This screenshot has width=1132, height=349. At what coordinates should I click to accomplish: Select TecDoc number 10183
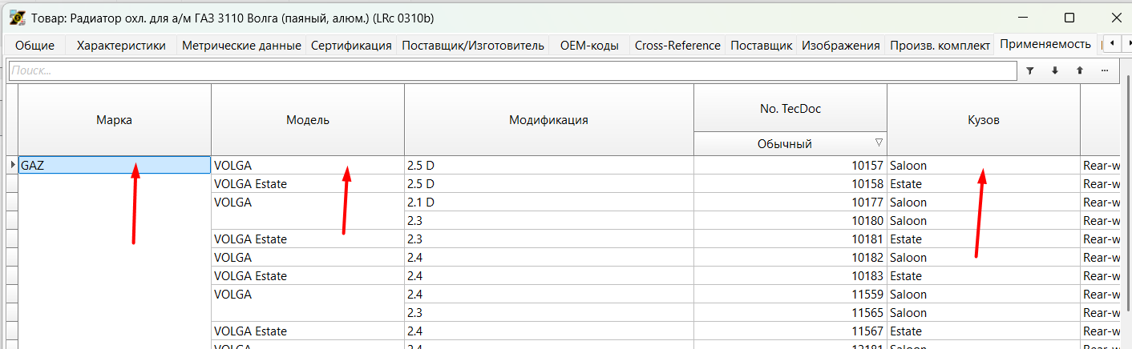[x=790, y=276]
